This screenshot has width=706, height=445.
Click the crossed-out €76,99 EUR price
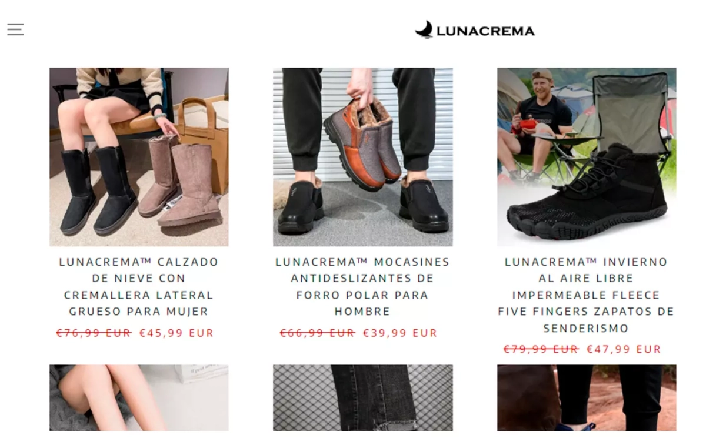click(x=94, y=333)
